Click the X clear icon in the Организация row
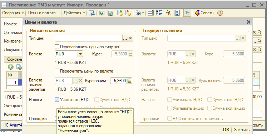 pyautogui.click(x=254, y=33)
